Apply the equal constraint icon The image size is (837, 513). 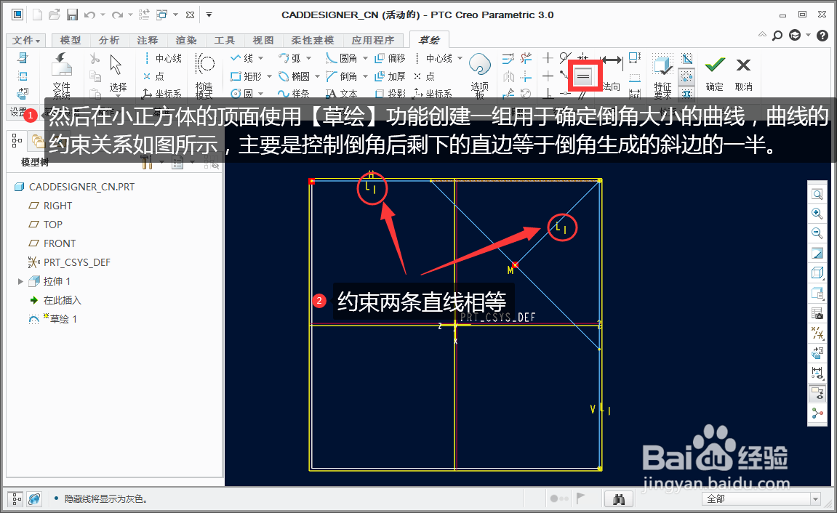click(583, 76)
